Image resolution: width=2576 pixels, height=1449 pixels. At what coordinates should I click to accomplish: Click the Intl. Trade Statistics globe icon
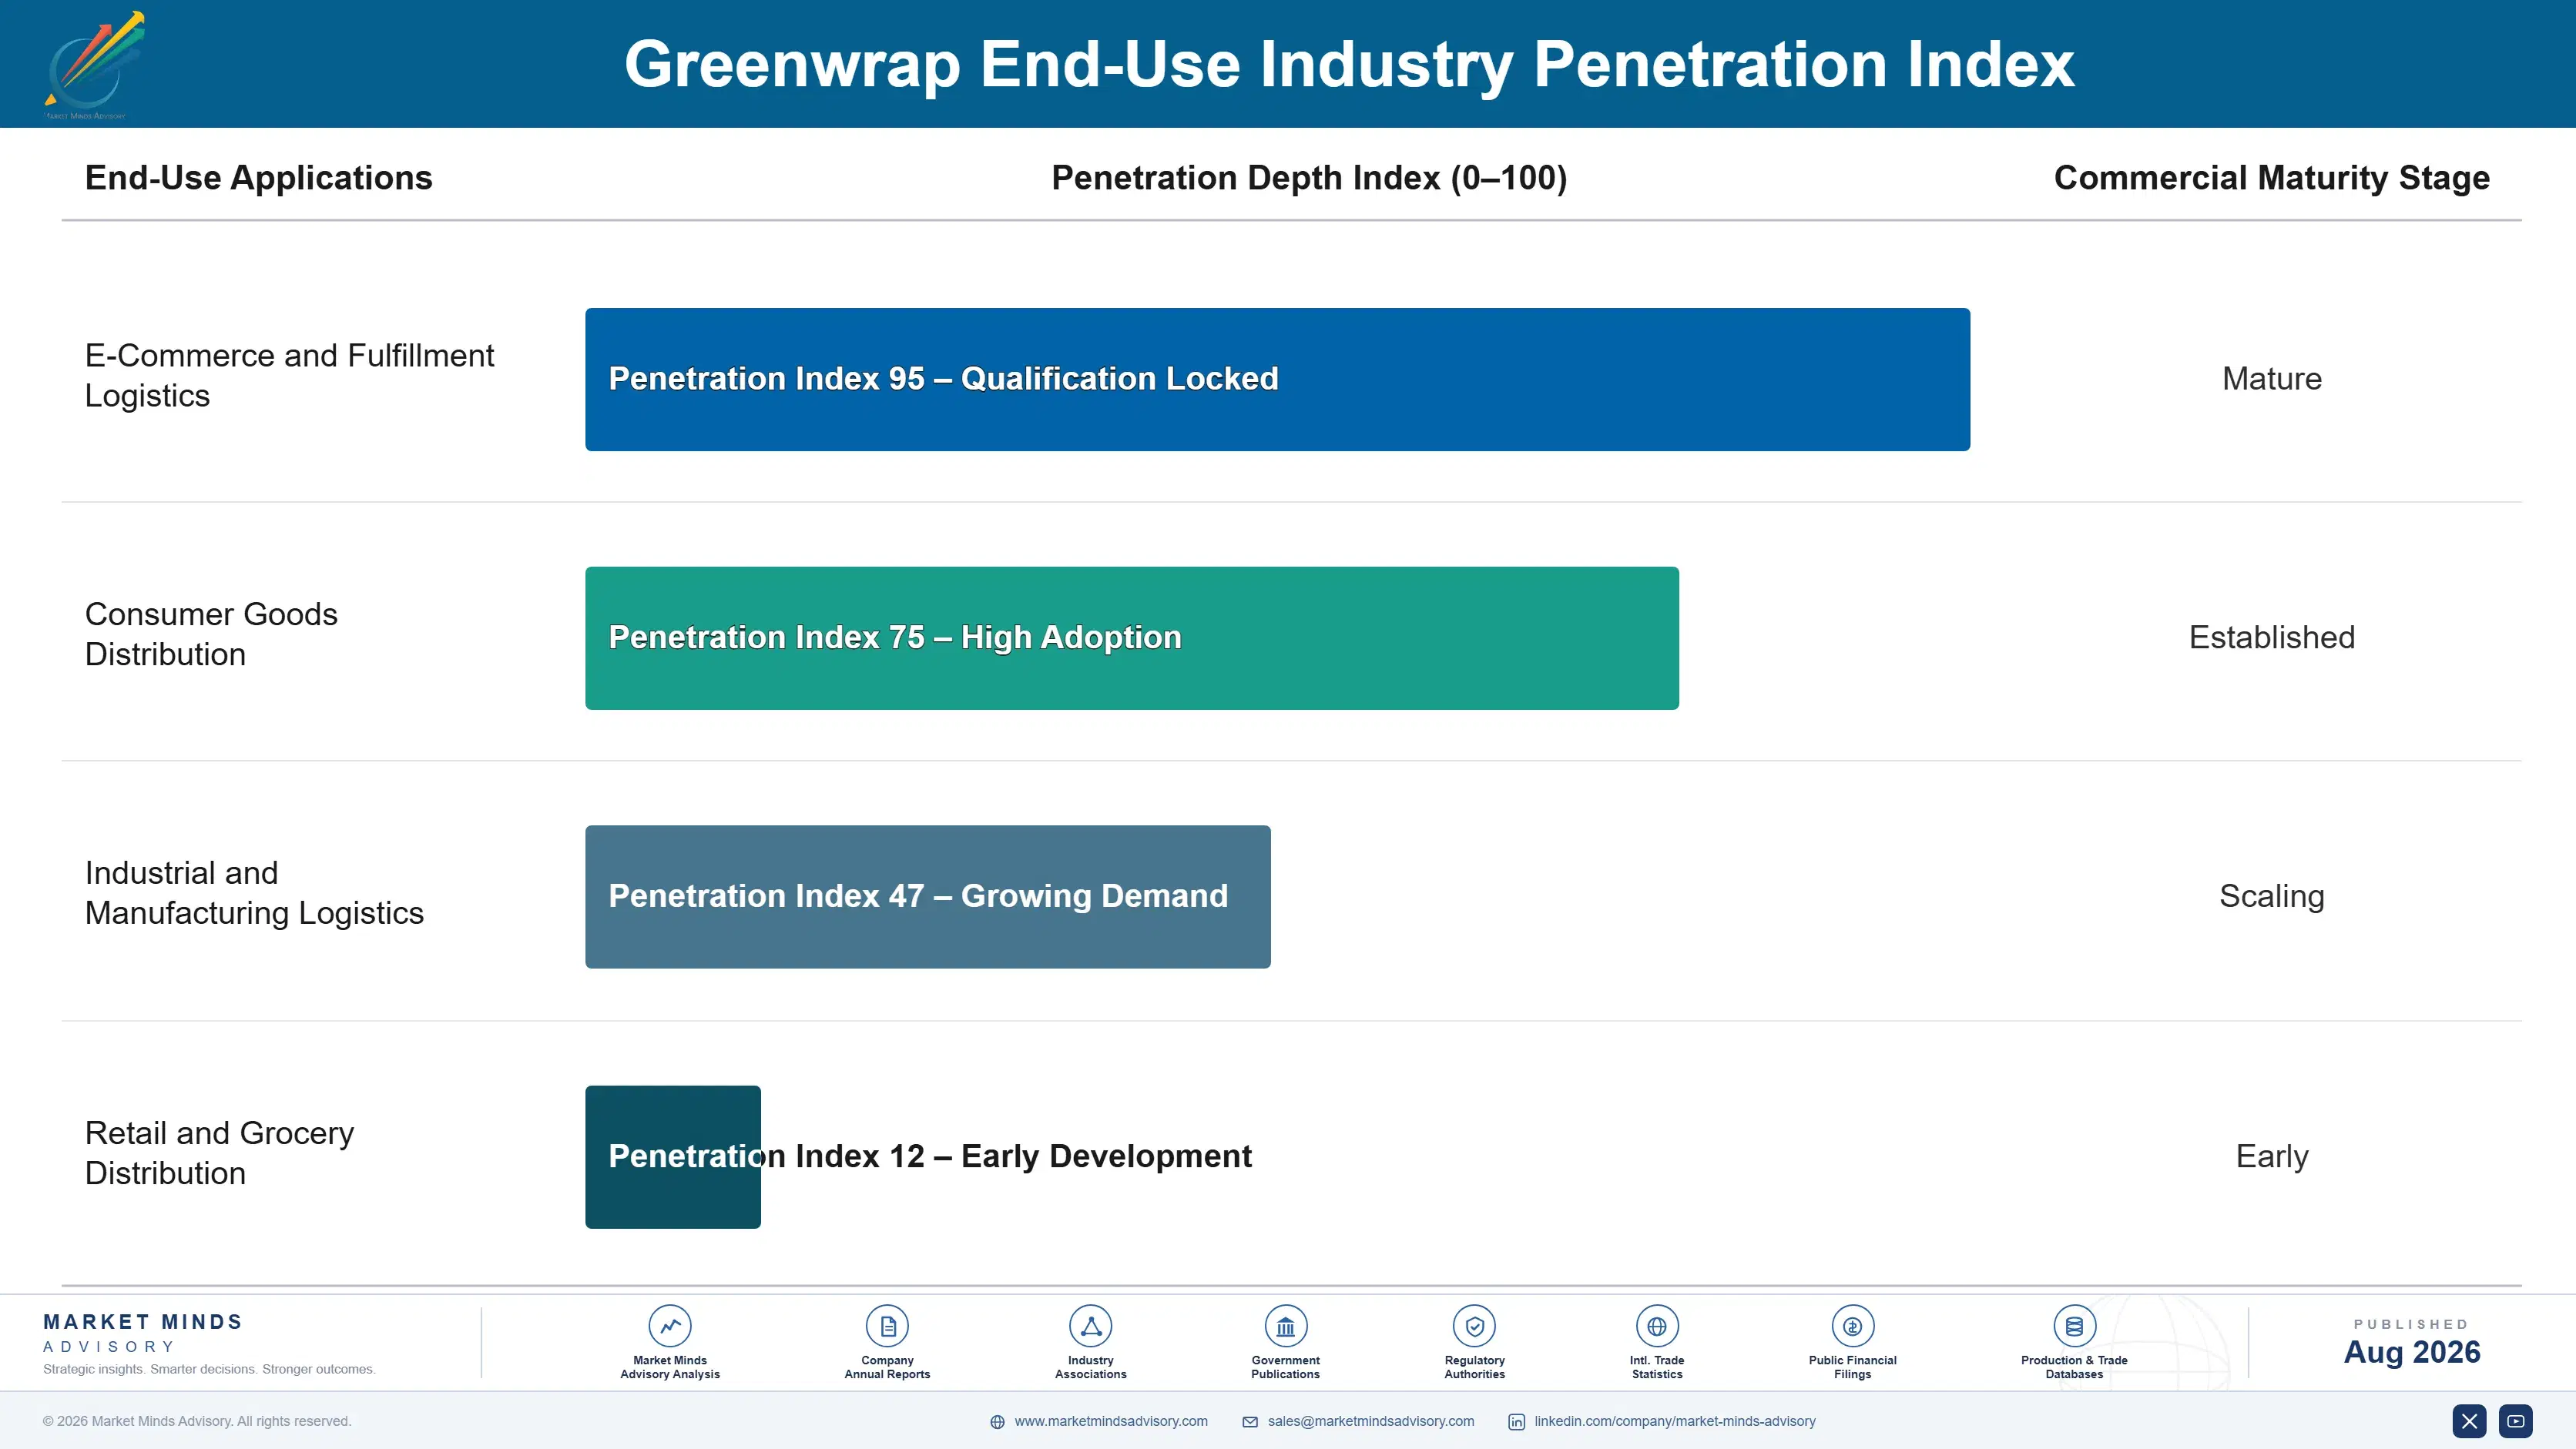(1657, 1326)
